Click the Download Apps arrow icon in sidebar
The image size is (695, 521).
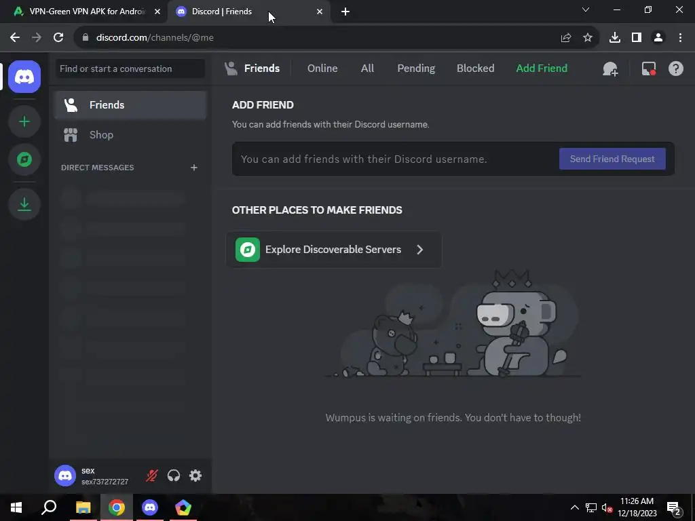click(24, 204)
